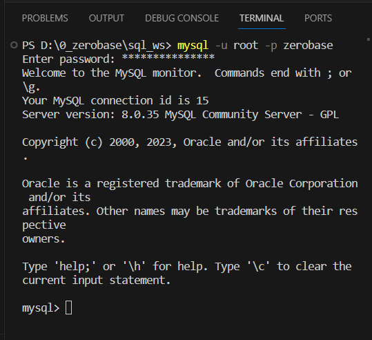Click the masked password asterisks
Image resolution: width=372 pixels, height=340 pixels.
click(168, 57)
